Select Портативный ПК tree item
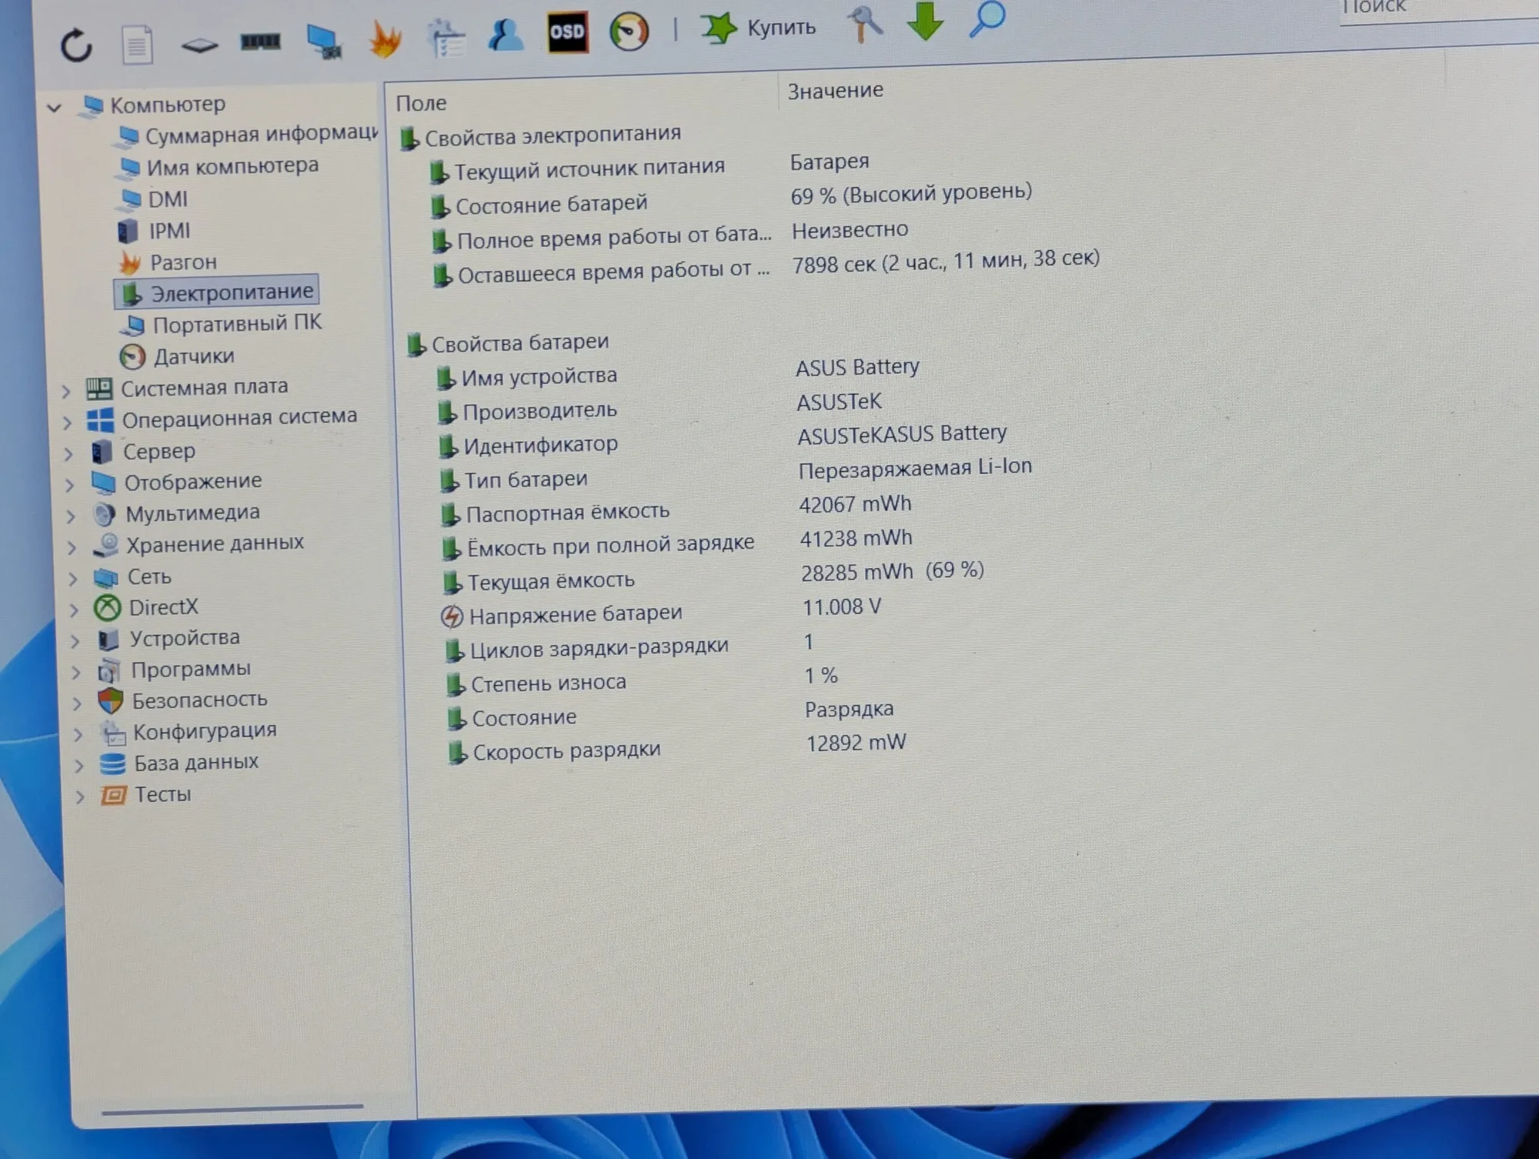The width and height of the screenshot is (1539, 1159). 222,324
